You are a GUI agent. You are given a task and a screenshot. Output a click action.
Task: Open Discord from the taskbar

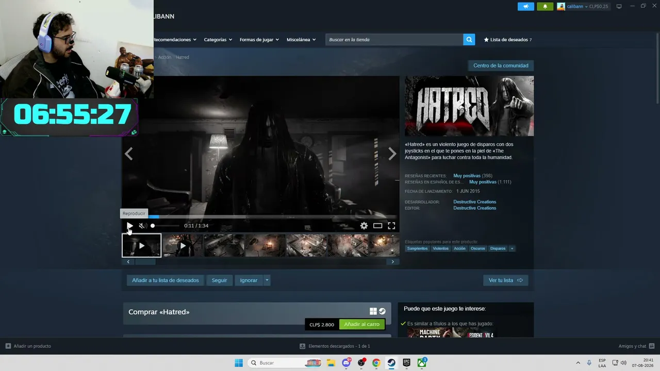point(346,363)
